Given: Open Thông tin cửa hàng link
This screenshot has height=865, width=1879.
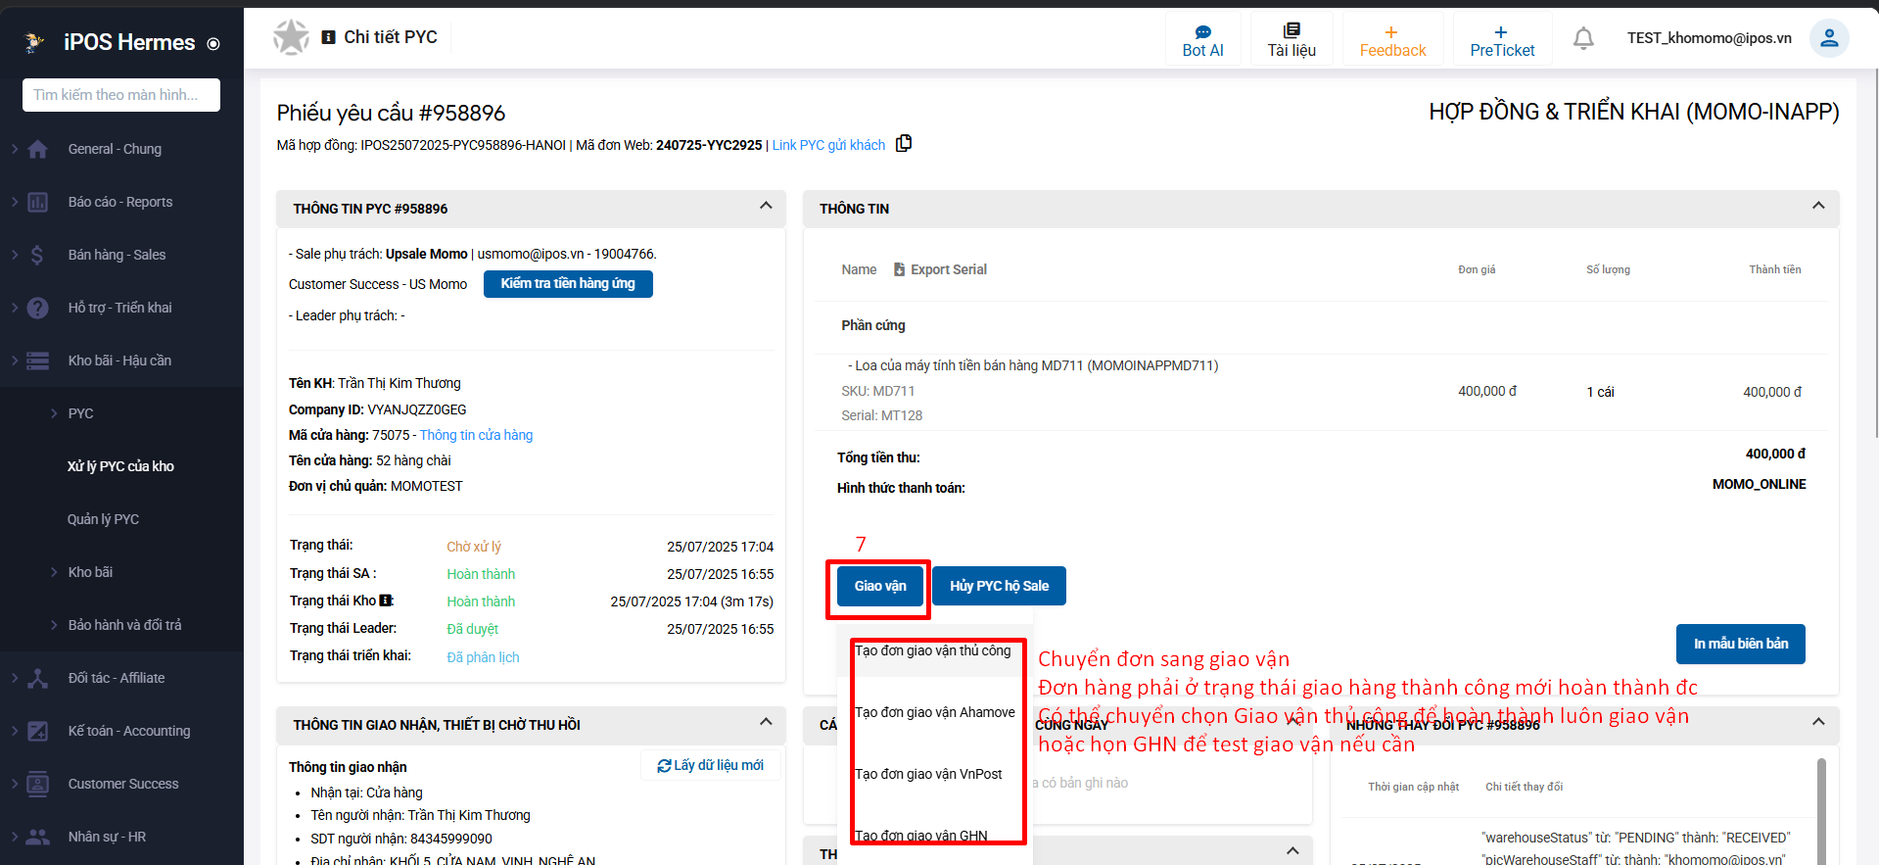Looking at the screenshot, I should tap(476, 435).
